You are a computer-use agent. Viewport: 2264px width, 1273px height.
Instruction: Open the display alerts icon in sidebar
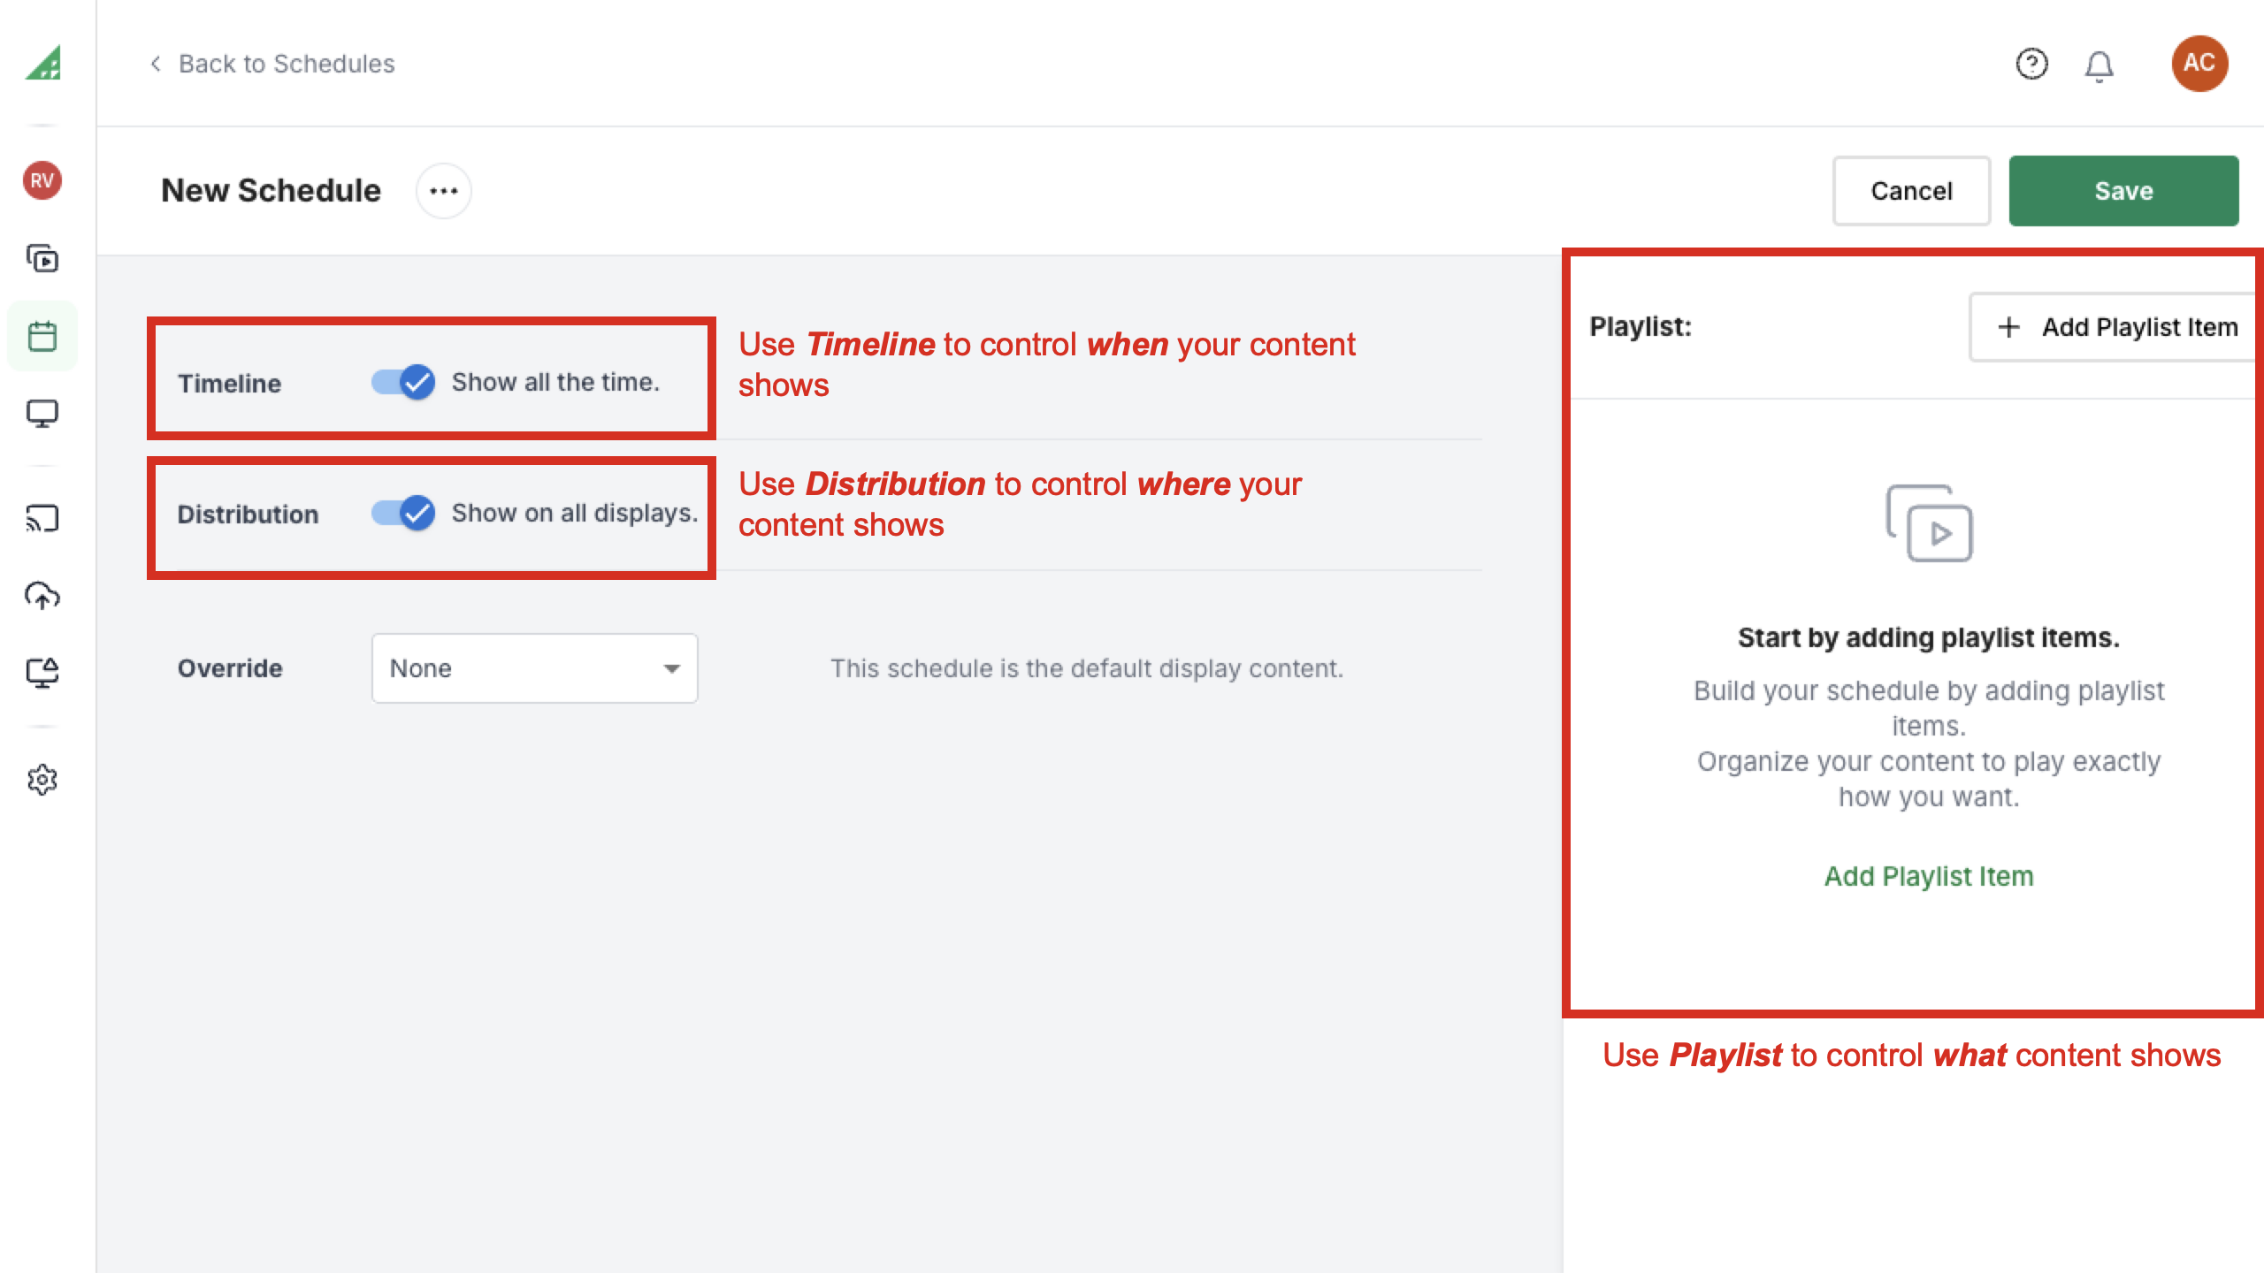click(x=42, y=673)
